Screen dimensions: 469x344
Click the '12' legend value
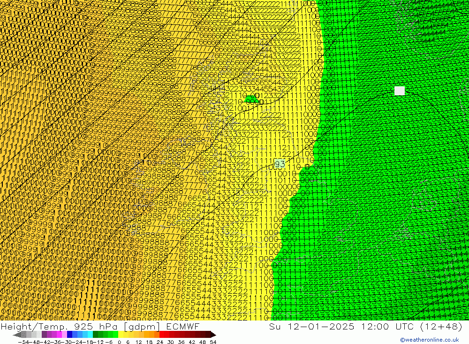138,342
